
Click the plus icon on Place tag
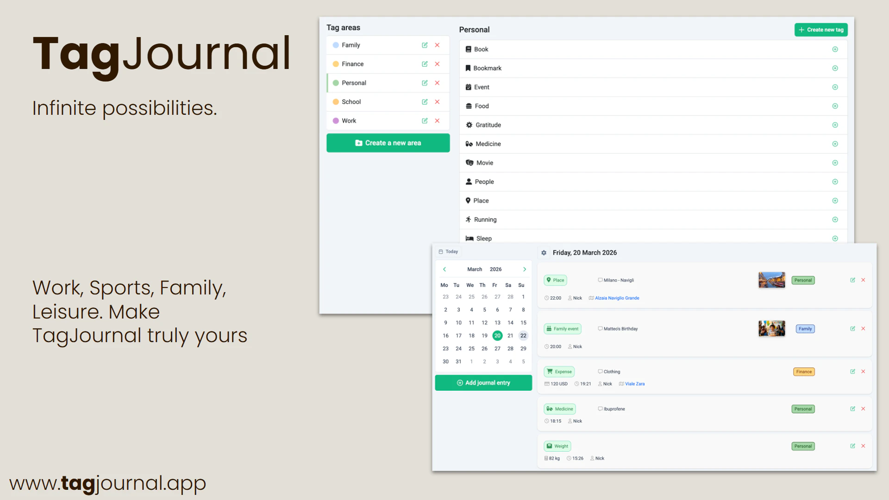(x=835, y=200)
